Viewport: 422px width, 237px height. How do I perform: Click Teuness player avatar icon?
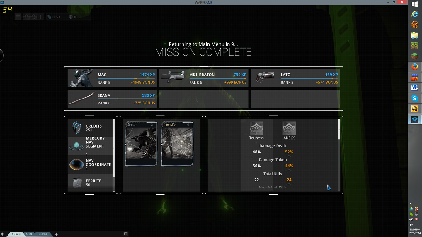coord(256,128)
